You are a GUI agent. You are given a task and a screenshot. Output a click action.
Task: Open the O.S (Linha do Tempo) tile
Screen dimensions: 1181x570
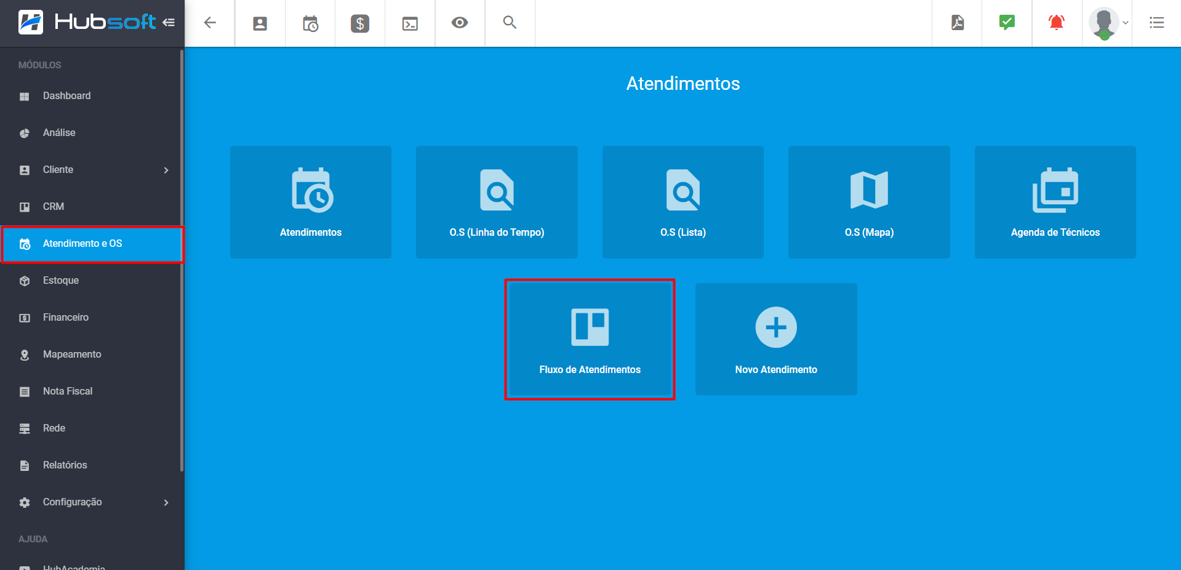497,202
